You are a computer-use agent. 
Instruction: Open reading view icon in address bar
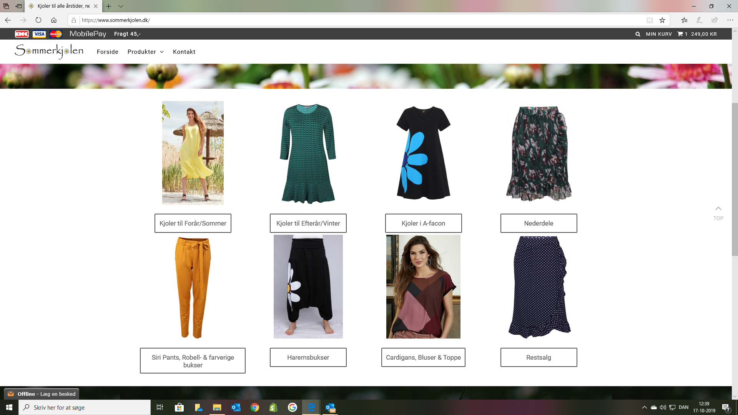click(x=650, y=20)
